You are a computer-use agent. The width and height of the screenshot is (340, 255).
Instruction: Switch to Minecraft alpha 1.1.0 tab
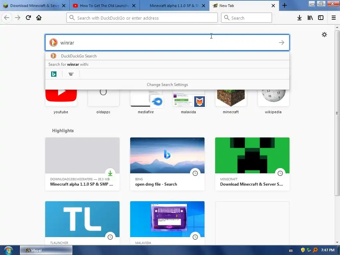[174, 6]
